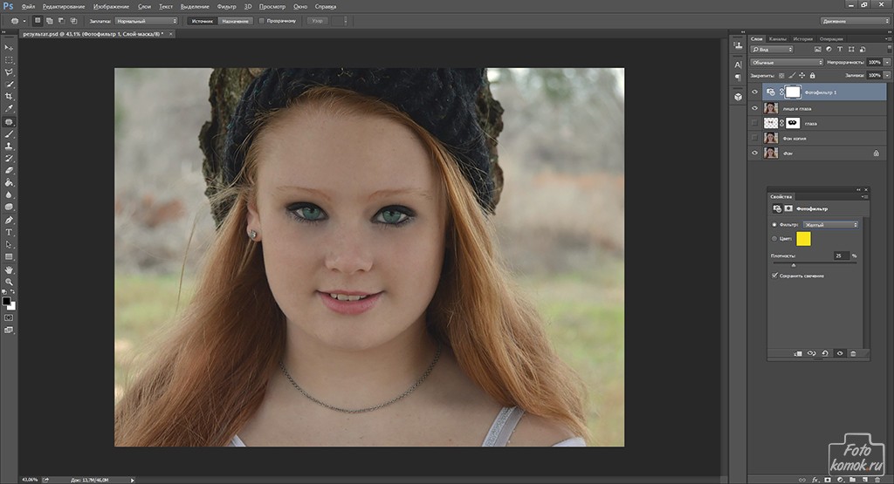Open the workspace switcher dropdown Движение
Screen dimensions: 894x484
tap(855, 21)
